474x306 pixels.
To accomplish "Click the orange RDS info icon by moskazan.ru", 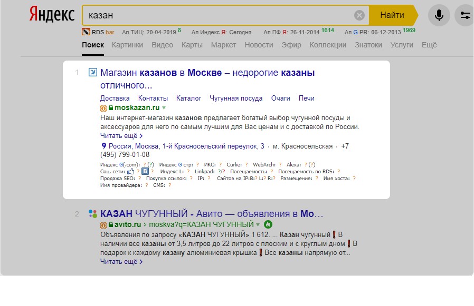I will [x=103, y=108].
